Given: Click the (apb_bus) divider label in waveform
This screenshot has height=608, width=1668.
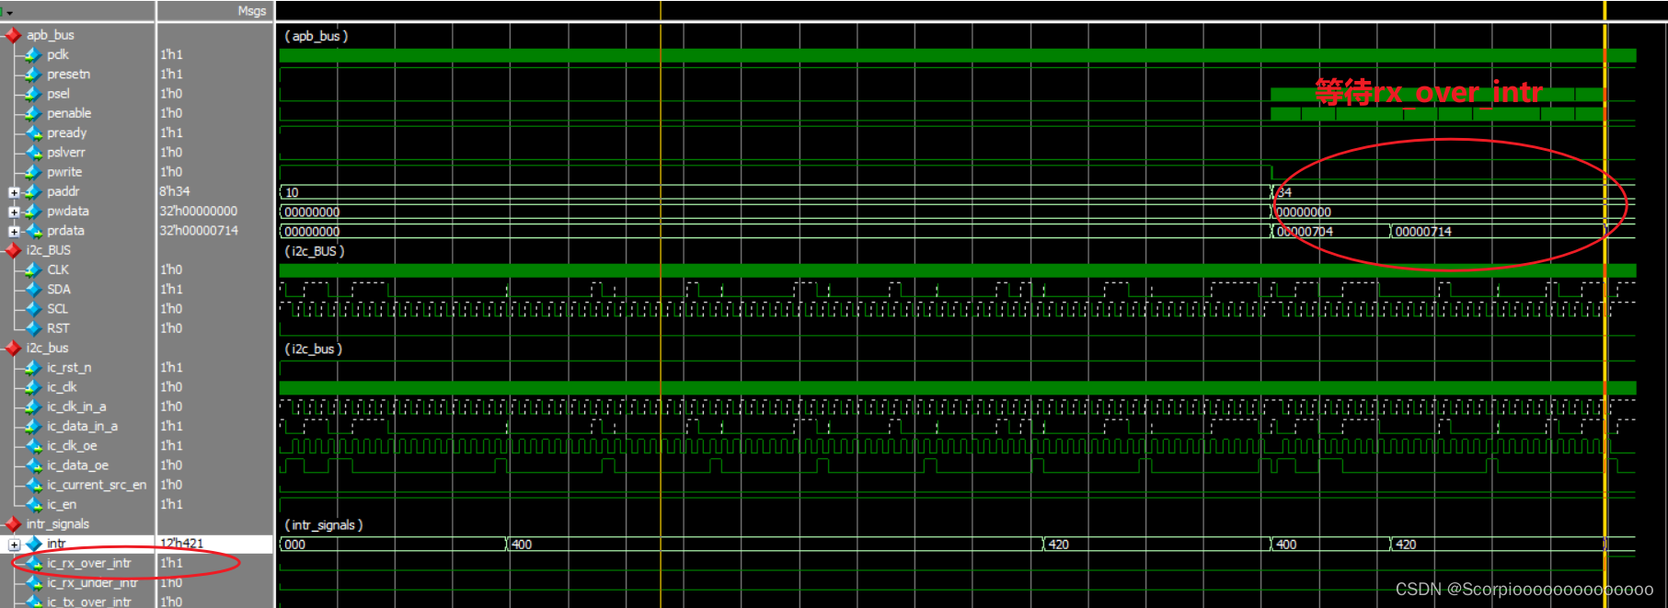Looking at the screenshot, I should (316, 36).
